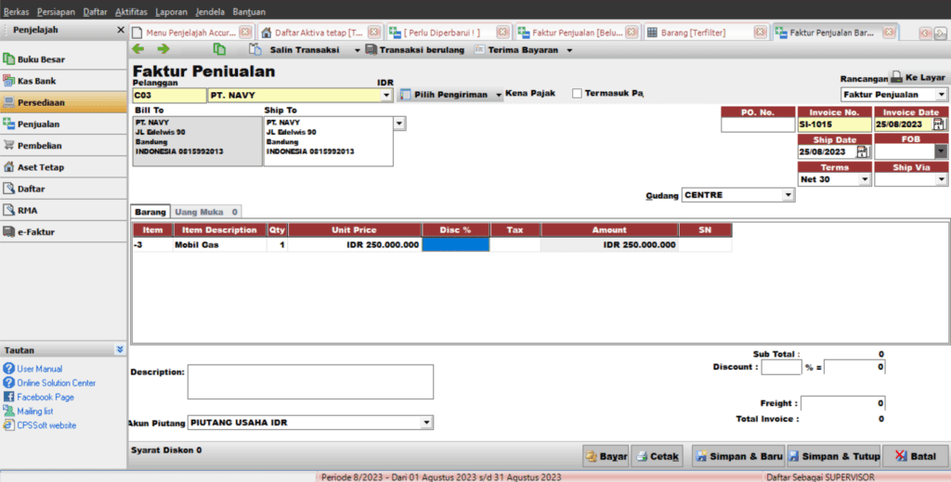Click the green copy documents toolbar icon

point(219,49)
